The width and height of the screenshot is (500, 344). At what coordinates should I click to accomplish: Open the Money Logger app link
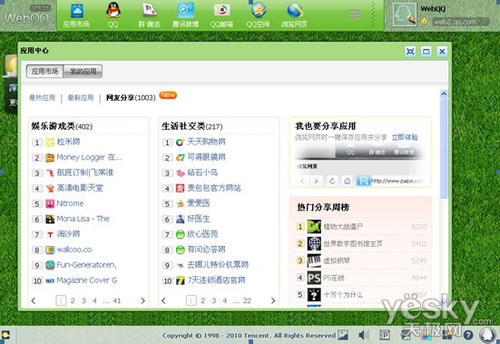tap(89, 157)
